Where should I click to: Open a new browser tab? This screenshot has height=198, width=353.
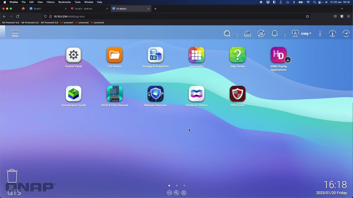point(155,9)
